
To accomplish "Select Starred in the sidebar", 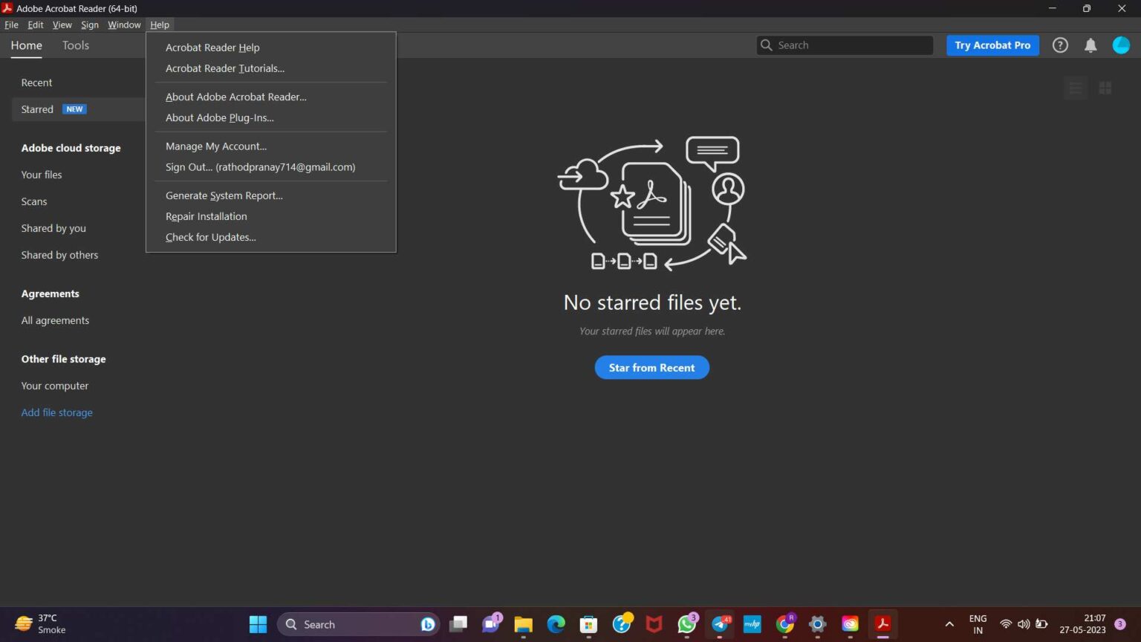I will pyautogui.click(x=78, y=109).
